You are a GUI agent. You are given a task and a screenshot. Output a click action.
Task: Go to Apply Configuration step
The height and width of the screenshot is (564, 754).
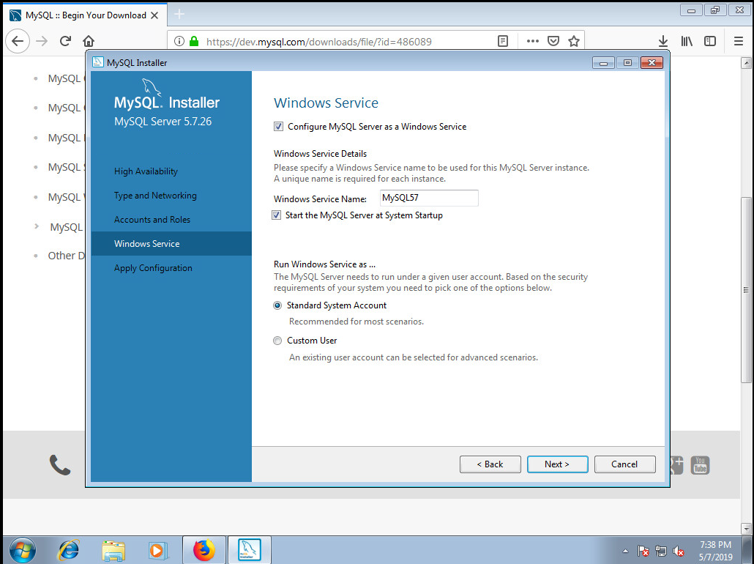[x=153, y=268]
